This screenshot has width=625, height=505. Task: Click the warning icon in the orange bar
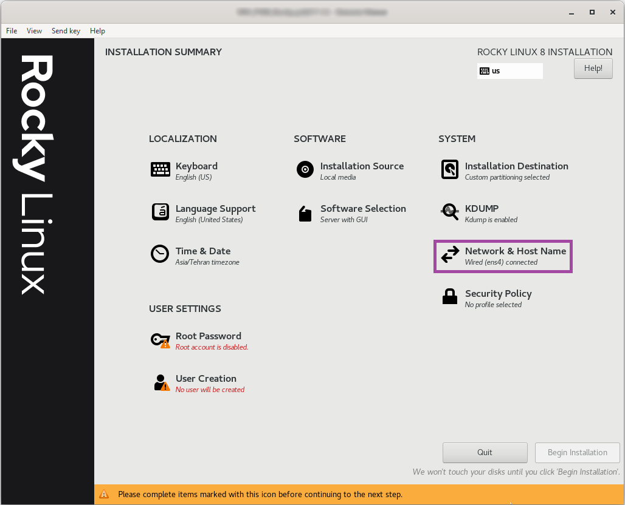[104, 494]
